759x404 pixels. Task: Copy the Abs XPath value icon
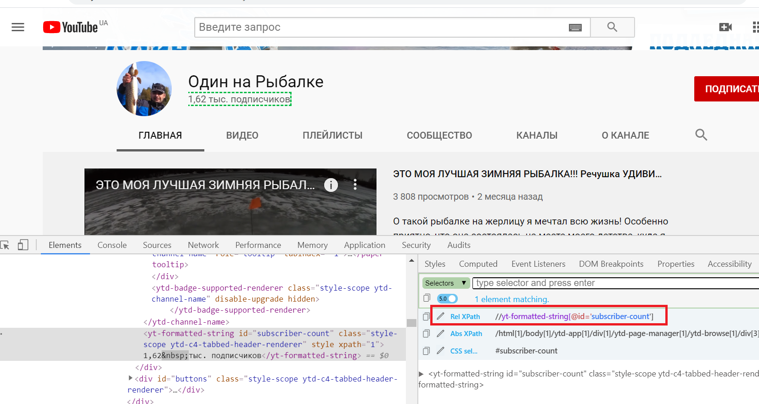pyautogui.click(x=426, y=333)
